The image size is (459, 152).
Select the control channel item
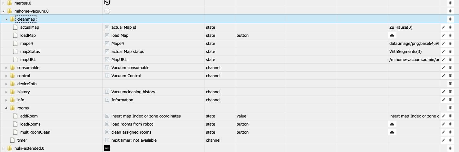pos(24,76)
